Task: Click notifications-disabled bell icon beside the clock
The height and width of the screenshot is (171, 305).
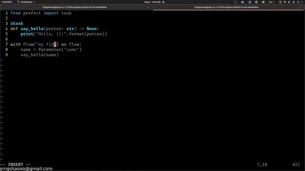Action: pos(163,2)
